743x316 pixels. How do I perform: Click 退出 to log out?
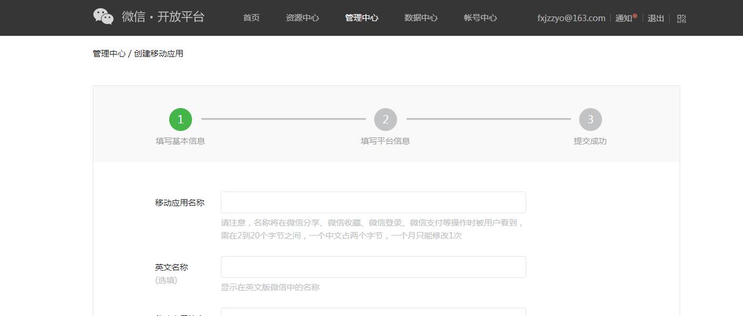coord(656,18)
